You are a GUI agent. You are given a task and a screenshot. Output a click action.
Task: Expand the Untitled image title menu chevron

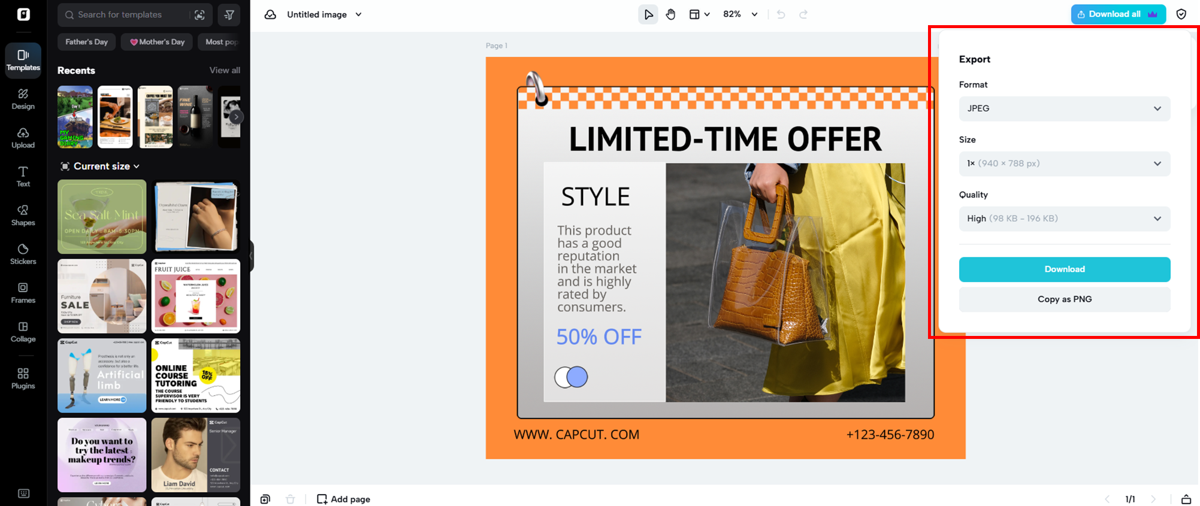coord(359,14)
